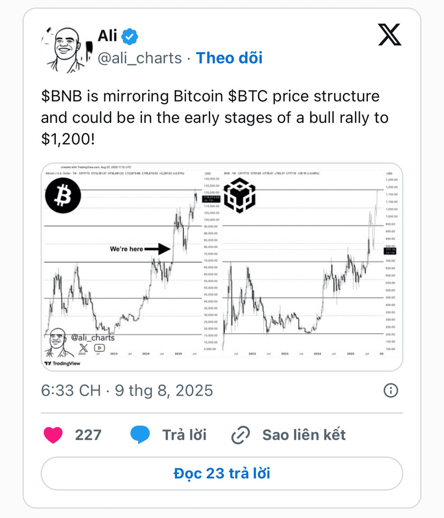Click 'Sao liên kết' copy link text

(304, 435)
